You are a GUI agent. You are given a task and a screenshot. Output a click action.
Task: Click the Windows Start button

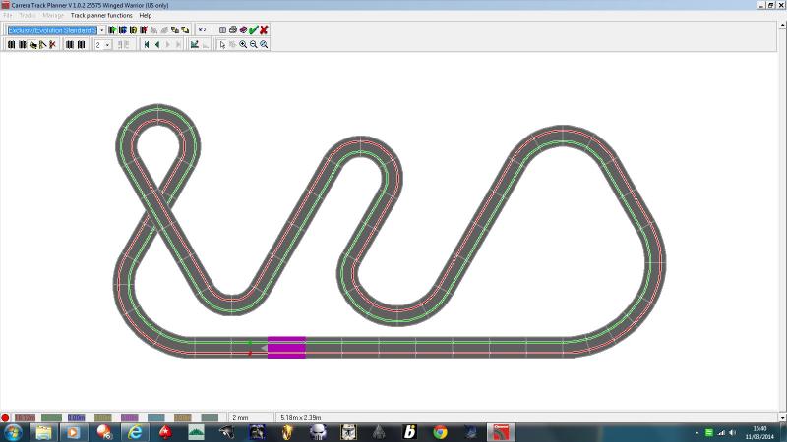[x=12, y=432]
